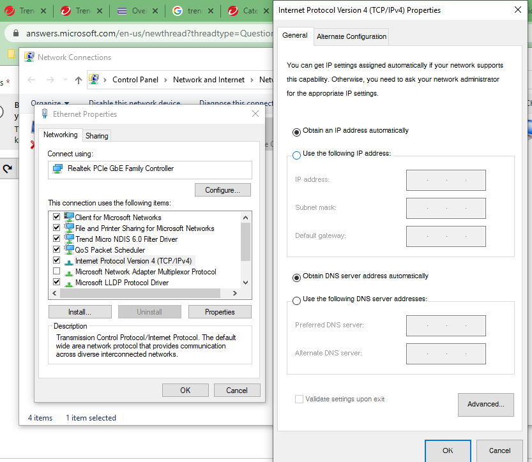Screen dimensions: 532x462
Task: Click the Multiplexor Protocol icon
Action: point(69,272)
